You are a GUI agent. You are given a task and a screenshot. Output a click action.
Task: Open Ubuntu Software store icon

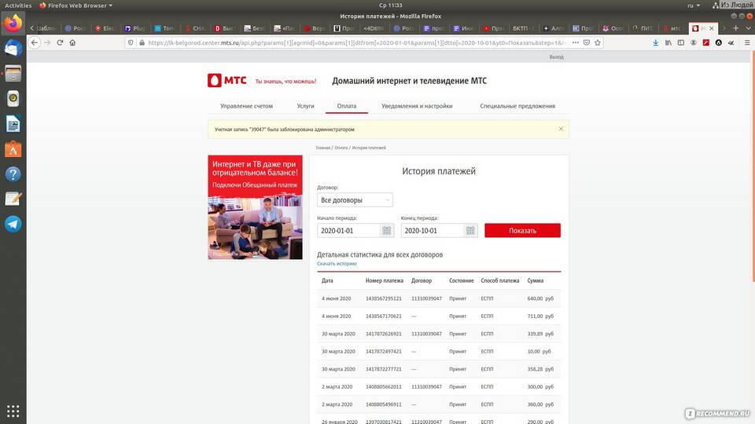tap(13, 149)
